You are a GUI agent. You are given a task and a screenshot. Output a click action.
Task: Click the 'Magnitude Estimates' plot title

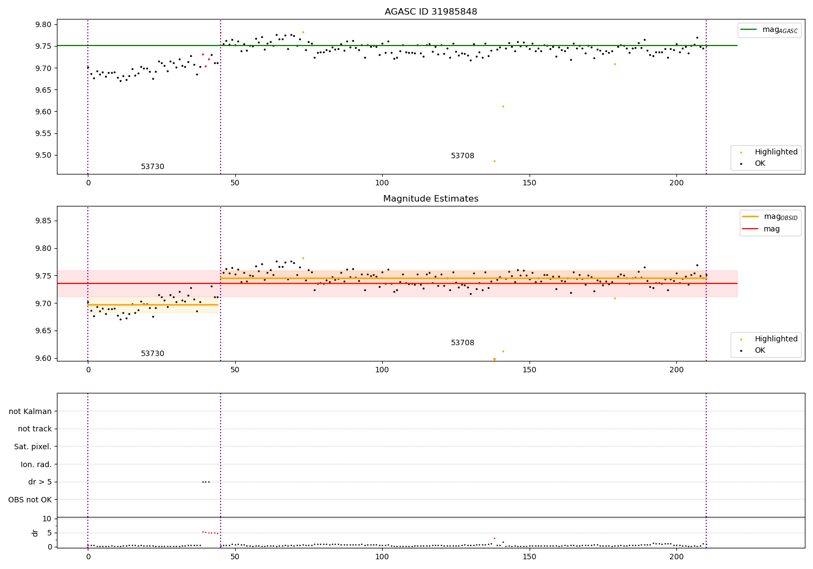(x=431, y=199)
